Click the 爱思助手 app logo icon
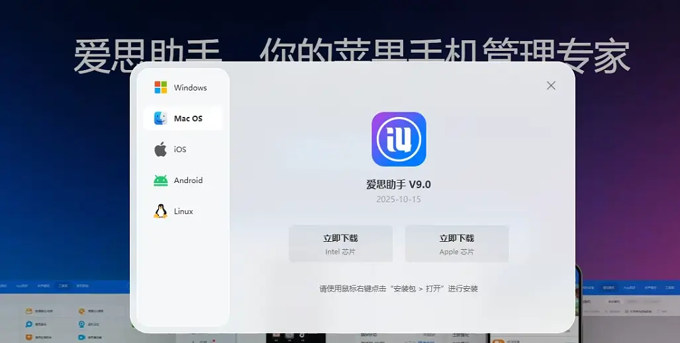 point(399,139)
